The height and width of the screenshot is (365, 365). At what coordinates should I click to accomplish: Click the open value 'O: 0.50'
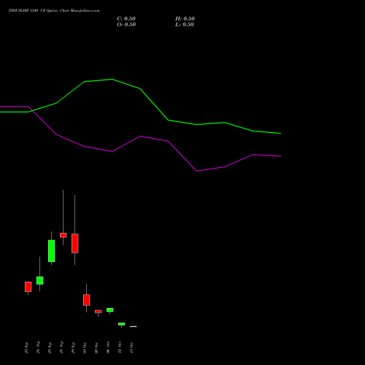126,25
